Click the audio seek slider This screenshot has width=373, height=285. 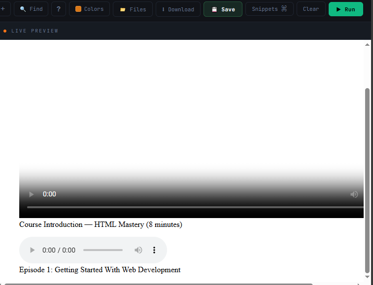tap(103, 250)
